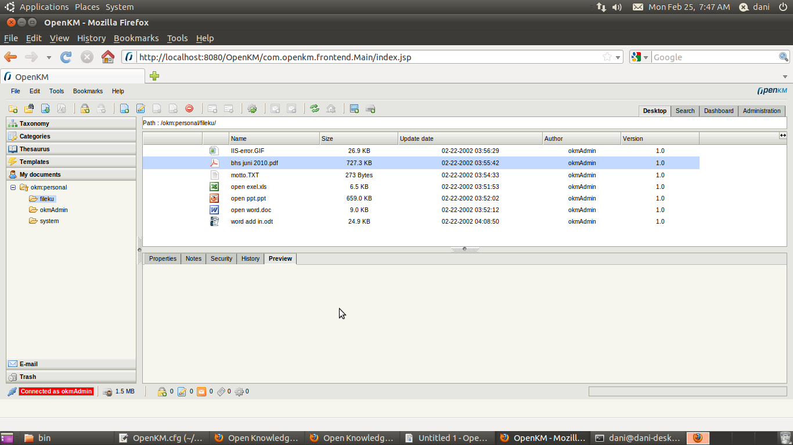793x445 pixels.
Task: Select the system folder in tree
Action: (x=49, y=221)
